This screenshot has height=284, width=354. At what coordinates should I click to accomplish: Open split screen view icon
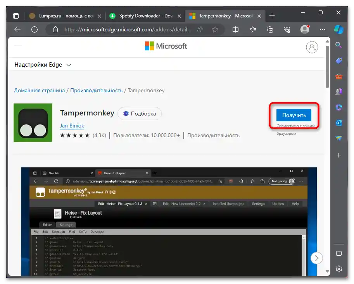235,29
